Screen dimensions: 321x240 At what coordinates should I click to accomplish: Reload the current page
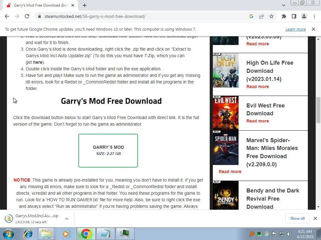pos(27,16)
